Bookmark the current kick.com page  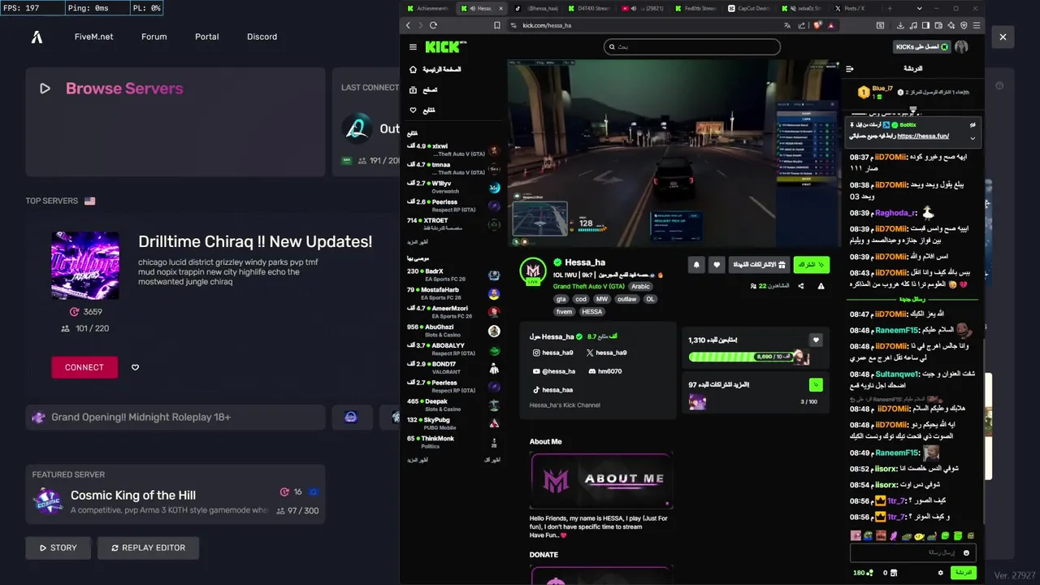[x=496, y=25]
